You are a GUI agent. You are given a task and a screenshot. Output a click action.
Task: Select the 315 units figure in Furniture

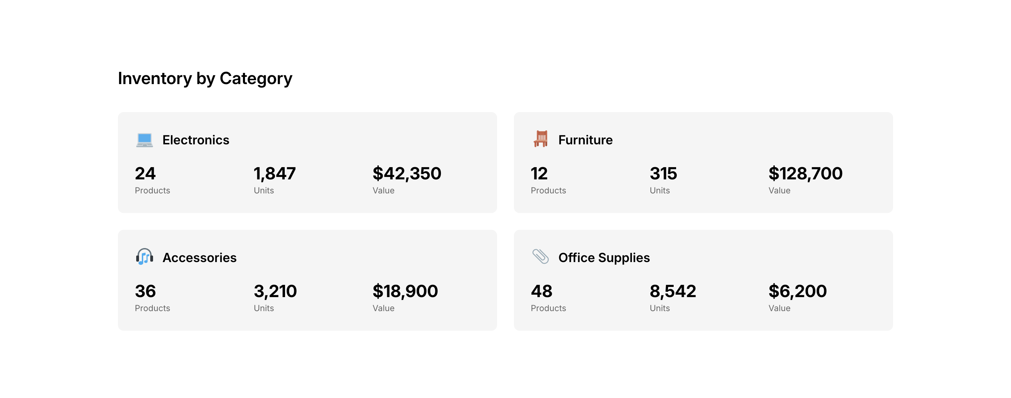[663, 173]
